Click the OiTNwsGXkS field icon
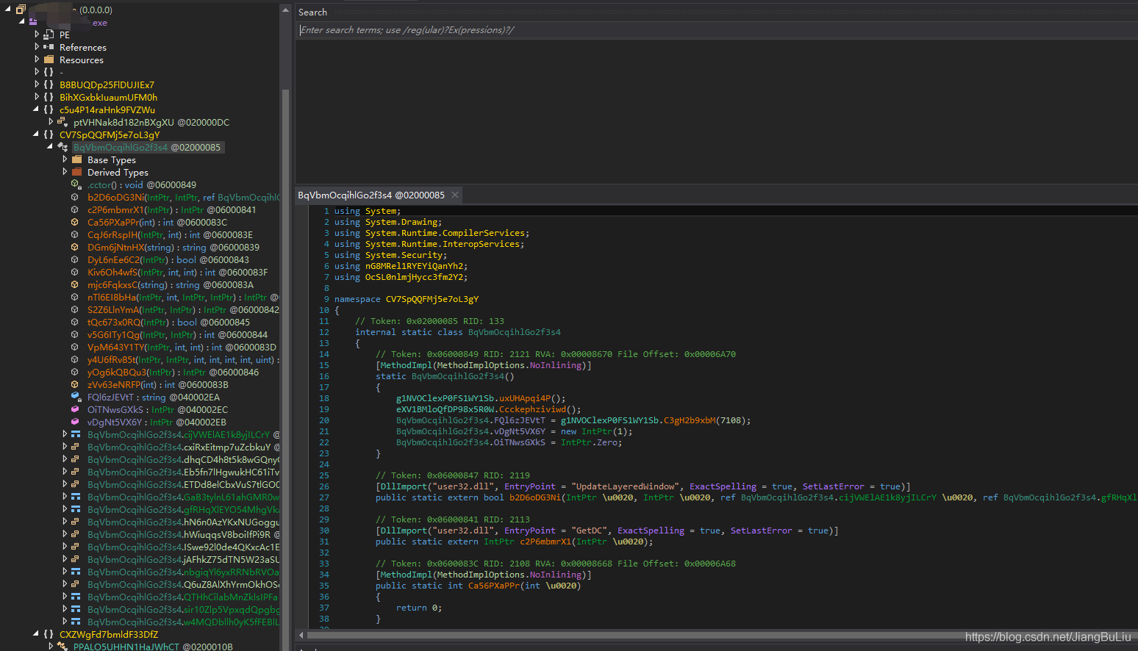This screenshot has width=1138, height=651. [75, 409]
